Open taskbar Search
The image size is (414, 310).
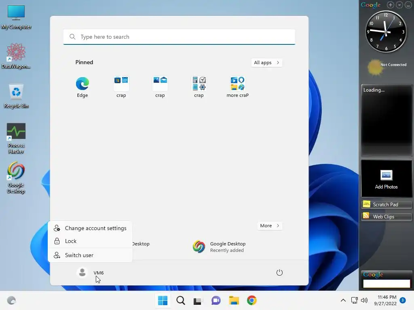tap(181, 300)
